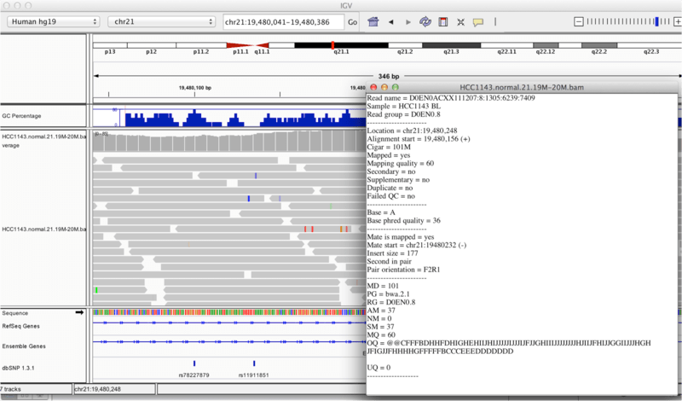Screen dimensions: 682x401
Task: Click the forward arrow navigation icon
Action: tap(408, 22)
